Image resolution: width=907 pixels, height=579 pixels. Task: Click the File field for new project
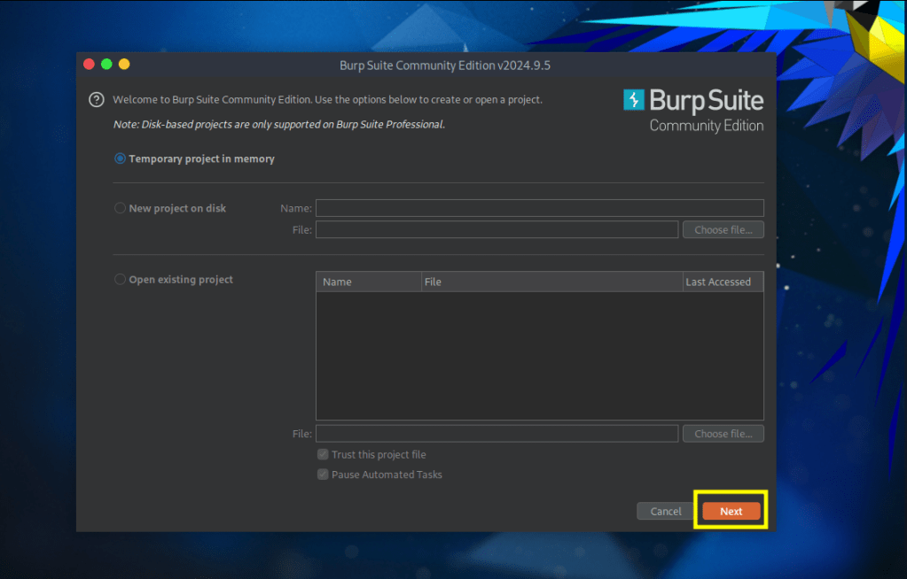pos(497,230)
